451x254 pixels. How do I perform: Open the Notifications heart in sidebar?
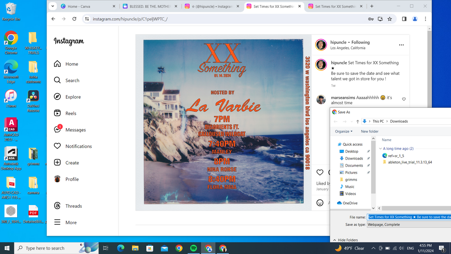[x=58, y=146]
